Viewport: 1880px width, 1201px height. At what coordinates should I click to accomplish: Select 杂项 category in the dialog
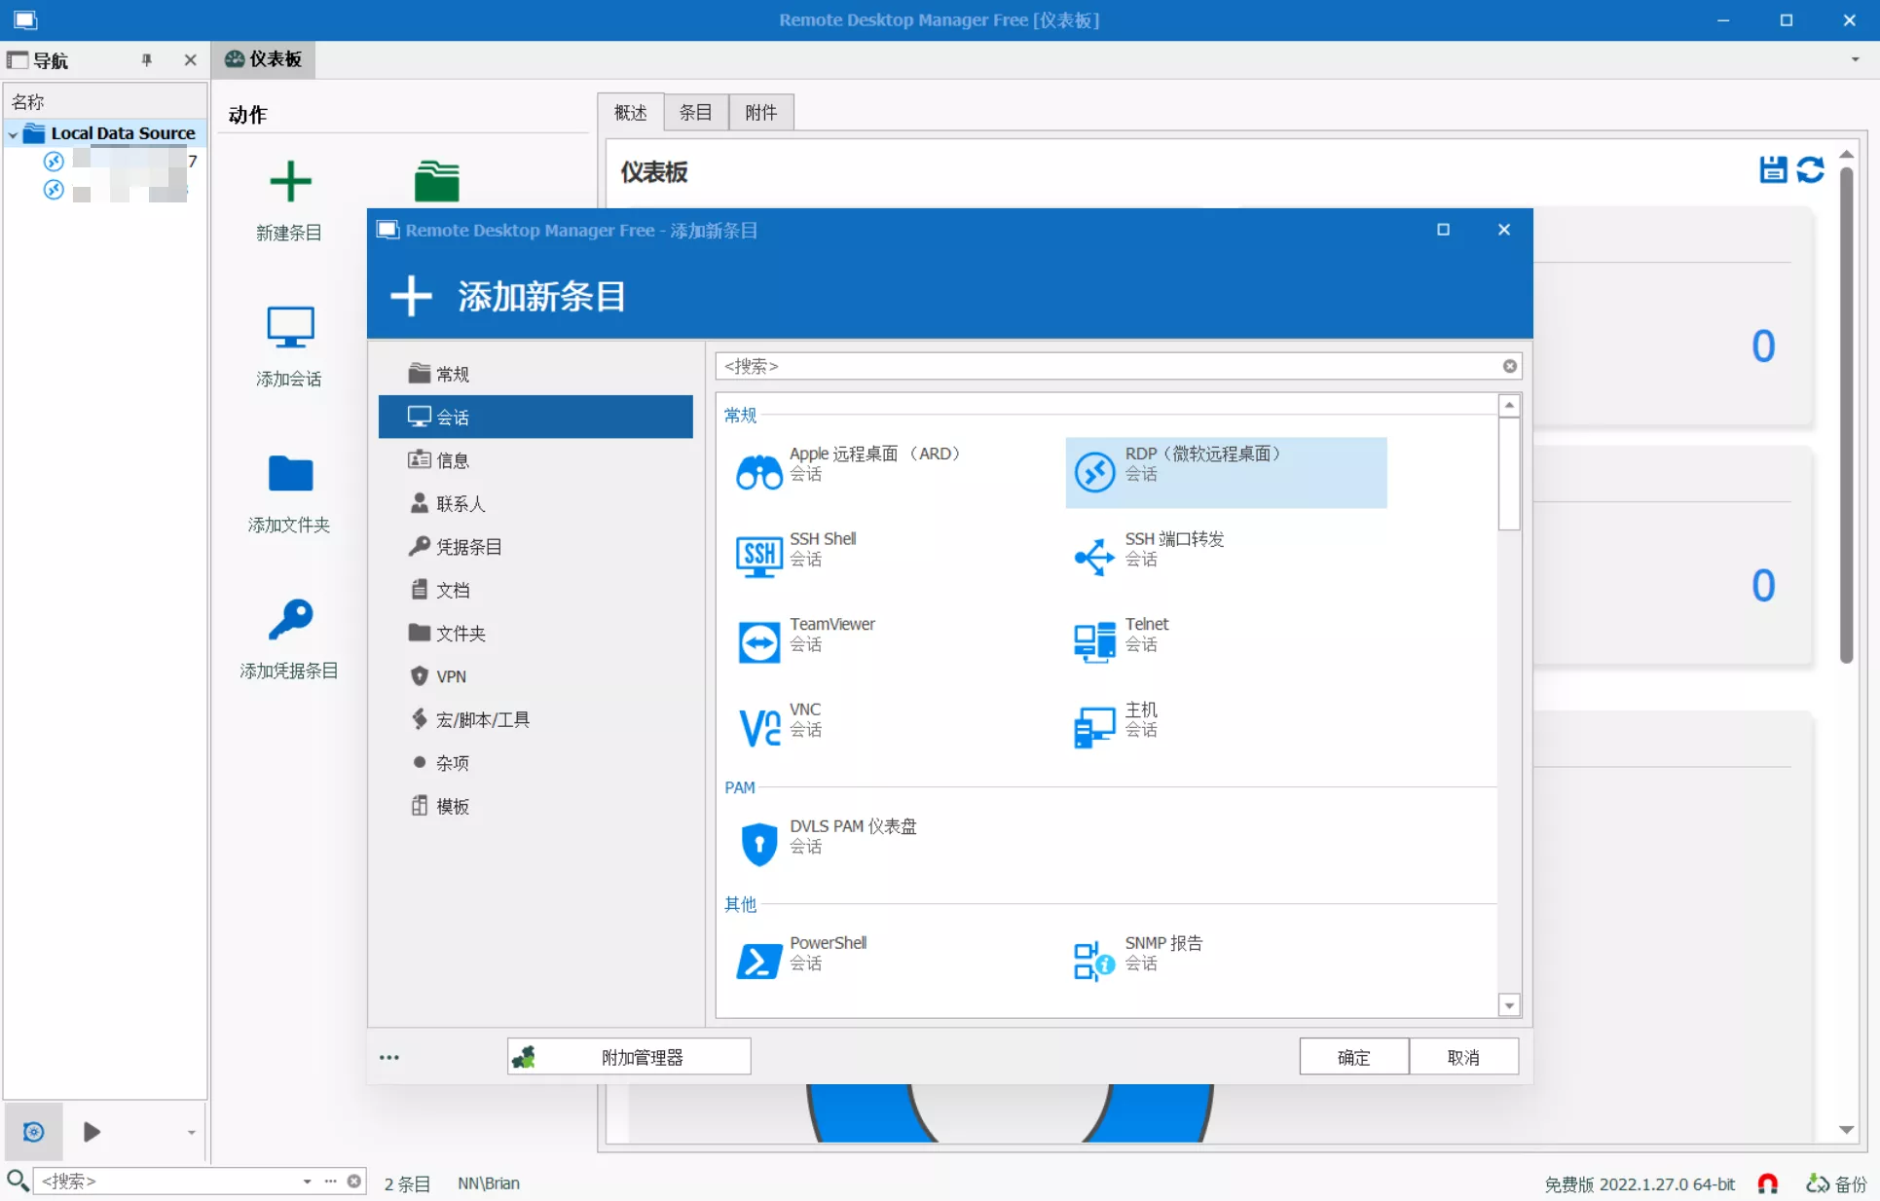tap(535, 762)
